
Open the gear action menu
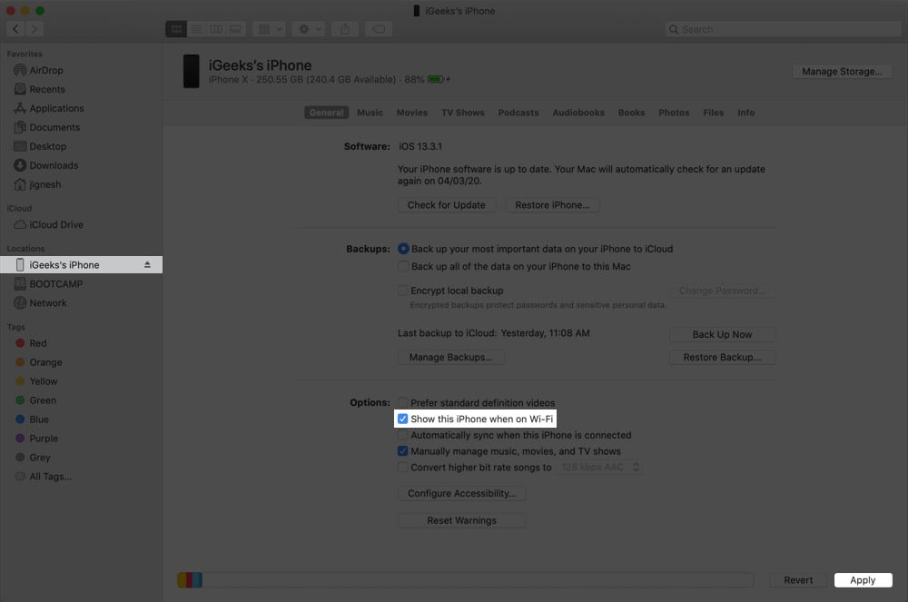point(308,29)
